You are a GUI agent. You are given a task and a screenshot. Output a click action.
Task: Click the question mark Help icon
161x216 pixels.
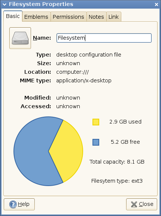(x=13, y=204)
